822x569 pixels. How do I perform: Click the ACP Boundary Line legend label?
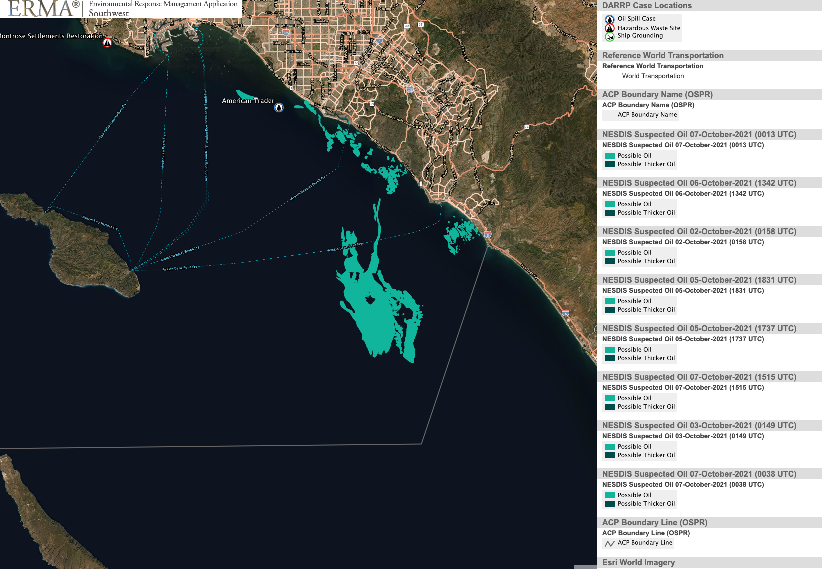645,543
